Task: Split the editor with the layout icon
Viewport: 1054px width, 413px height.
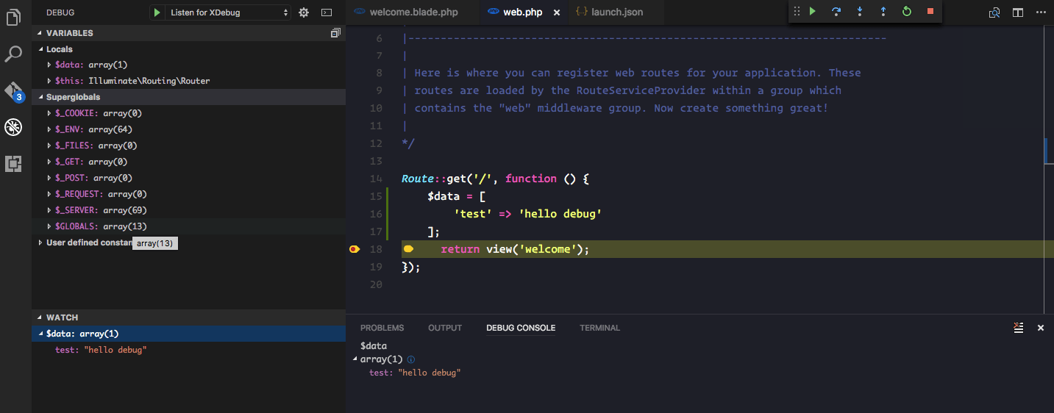Action: point(1018,12)
